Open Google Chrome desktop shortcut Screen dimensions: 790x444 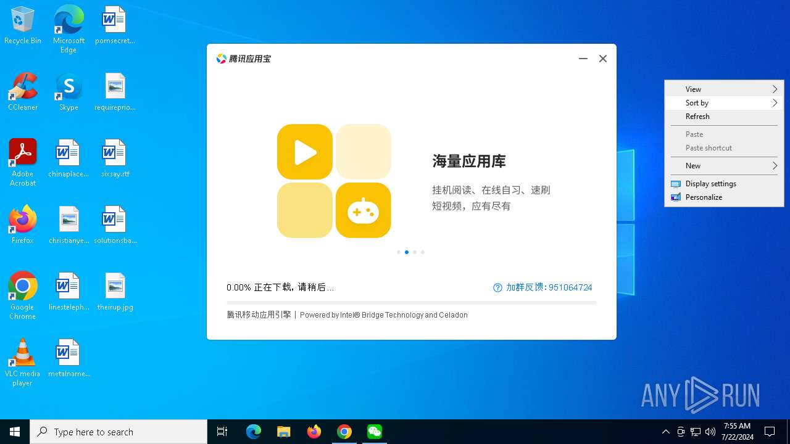coord(23,295)
